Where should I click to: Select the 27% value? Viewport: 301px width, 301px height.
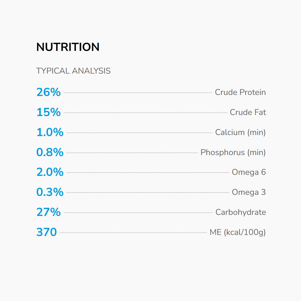(x=48, y=212)
